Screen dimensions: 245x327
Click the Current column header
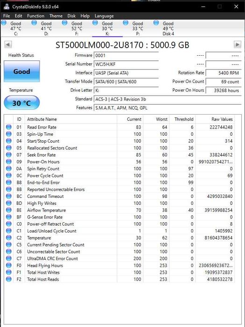(130, 119)
